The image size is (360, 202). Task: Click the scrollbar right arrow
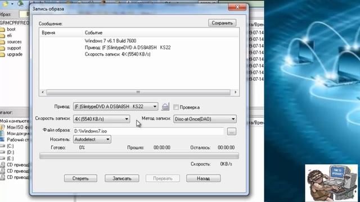click(235, 92)
